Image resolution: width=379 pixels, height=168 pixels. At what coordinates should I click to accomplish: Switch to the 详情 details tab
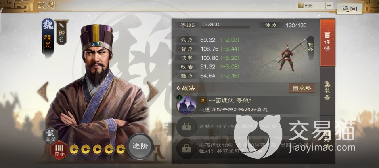327,43
